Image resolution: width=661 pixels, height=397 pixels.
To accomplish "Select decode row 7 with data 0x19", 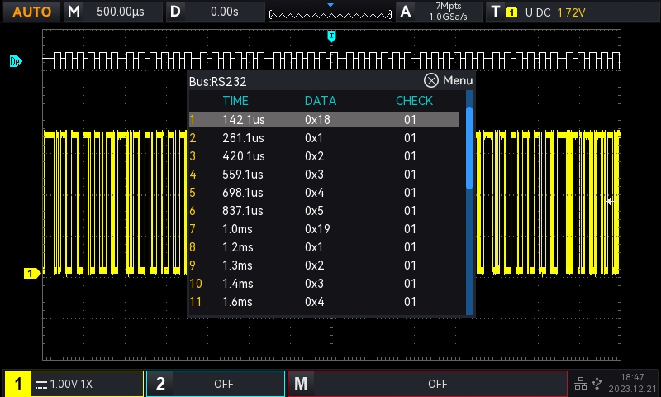I will click(322, 229).
